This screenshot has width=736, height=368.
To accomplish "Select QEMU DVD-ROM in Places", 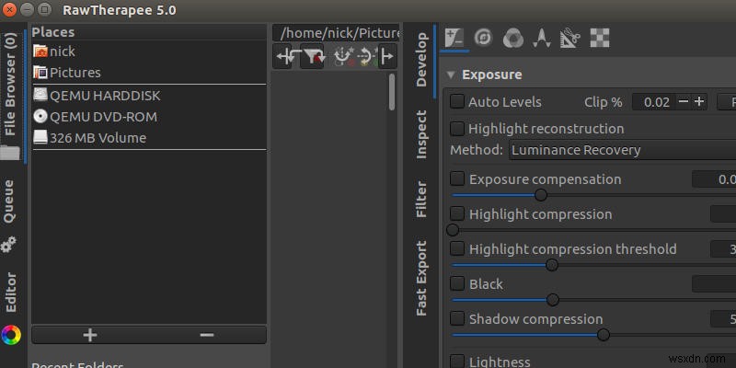I will click(149, 117).
